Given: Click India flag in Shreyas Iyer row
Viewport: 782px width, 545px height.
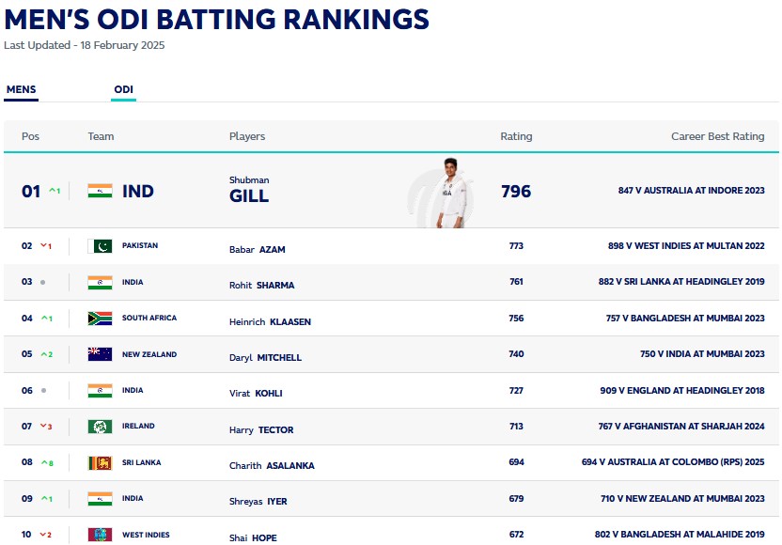Looking at the screenshot, I should [100, 498].
